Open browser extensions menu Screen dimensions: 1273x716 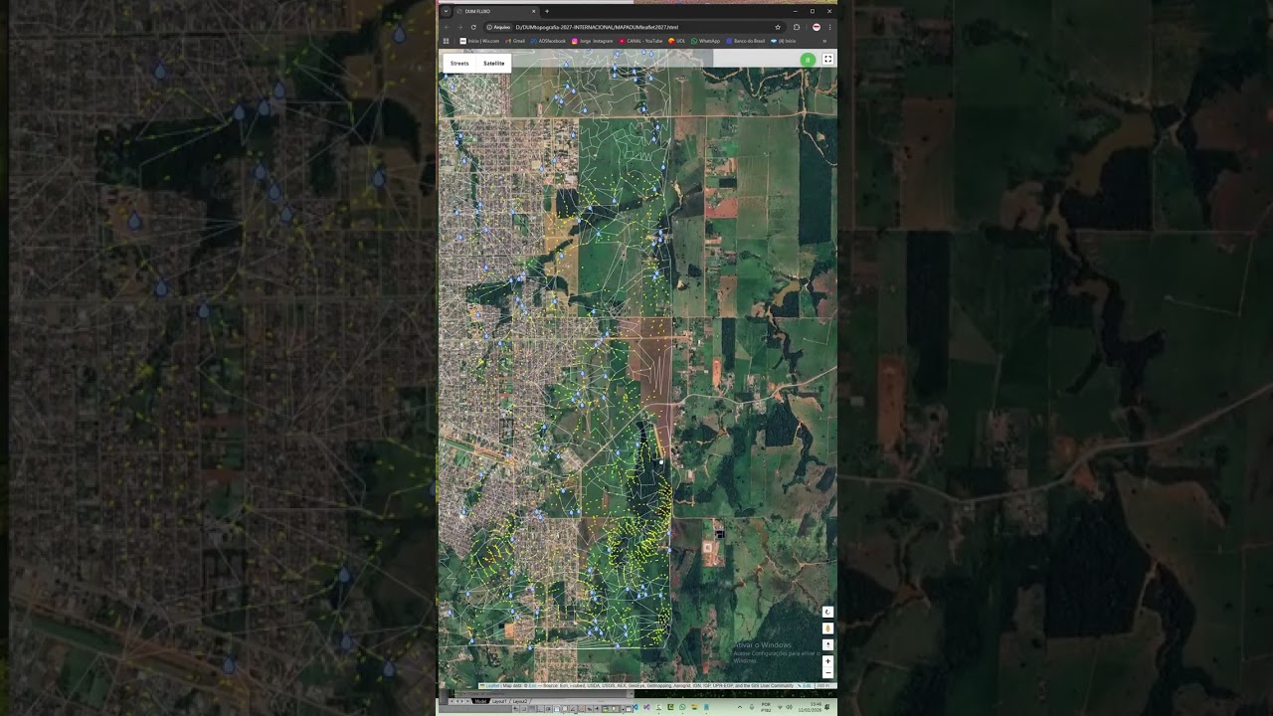click(x=797, y=27)
